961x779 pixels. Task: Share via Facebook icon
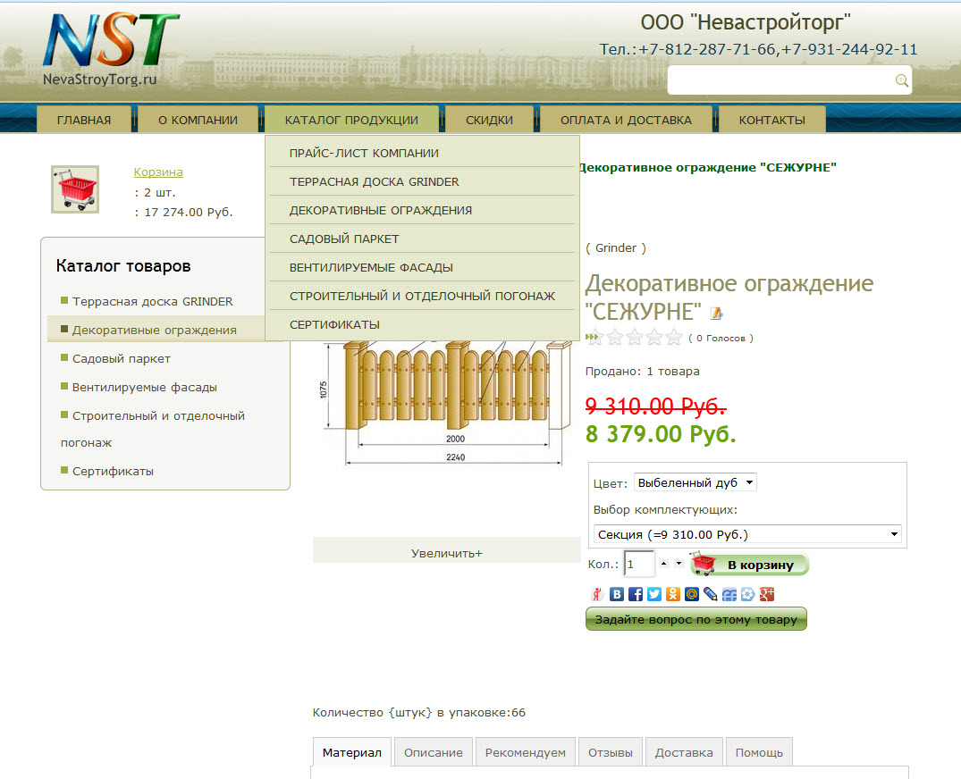point(636,594)
